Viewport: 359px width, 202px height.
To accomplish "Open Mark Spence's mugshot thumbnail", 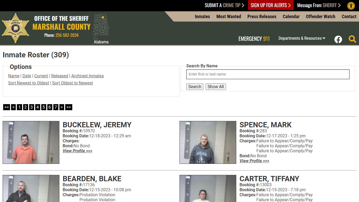I will [208, 142].
